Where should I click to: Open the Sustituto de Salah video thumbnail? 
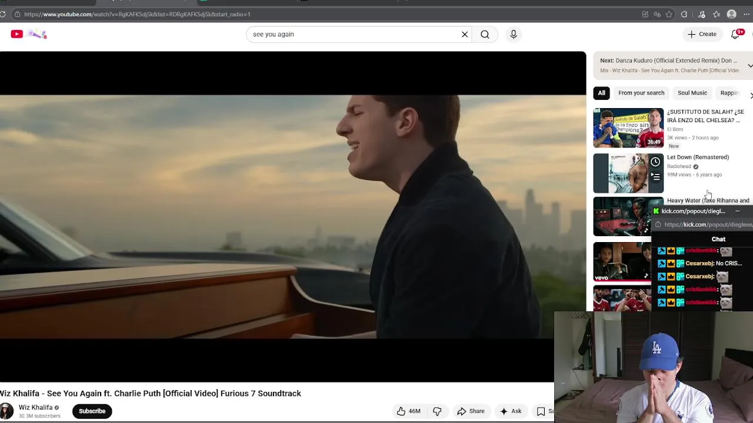pos(628,127)
